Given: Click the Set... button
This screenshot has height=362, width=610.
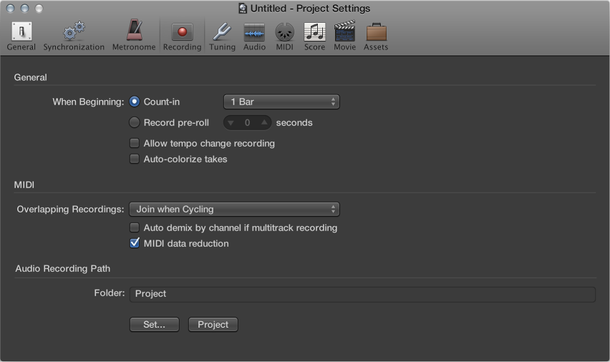Looking at the screenshot, I should tap(155, 324).
